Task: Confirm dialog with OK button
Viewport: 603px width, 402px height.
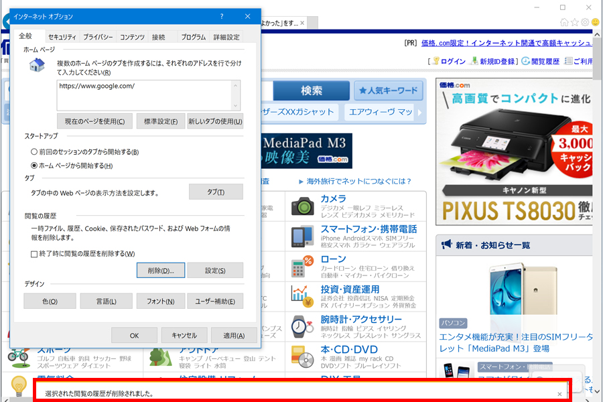Action: pos(134,335)
